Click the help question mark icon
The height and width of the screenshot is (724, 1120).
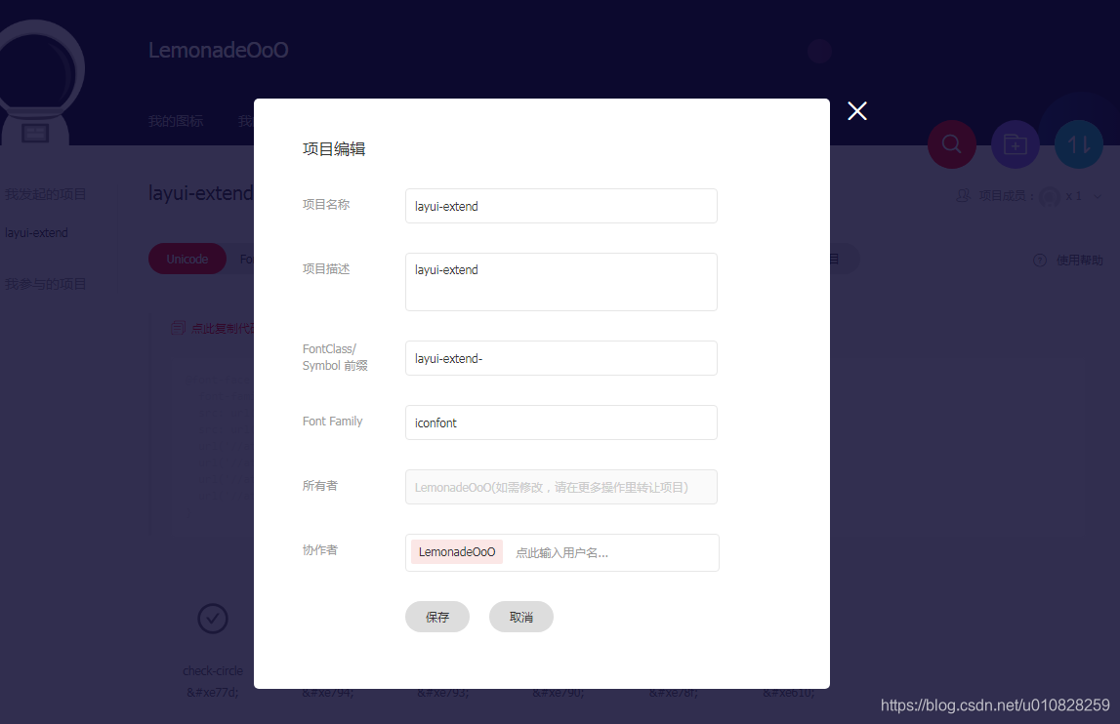[1040, 260]
